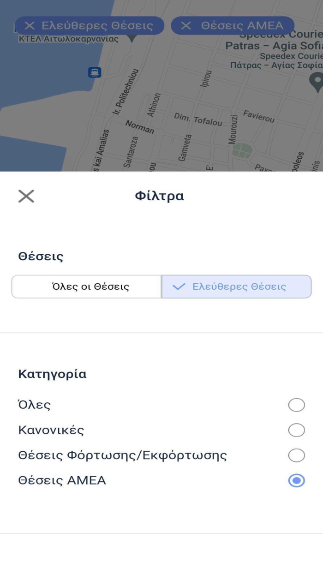Tap the Θέσεις section heading
The image size is (323, 574).
coord(40,256)
